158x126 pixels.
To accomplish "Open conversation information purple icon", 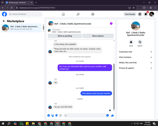I will (x=111, y=24).
